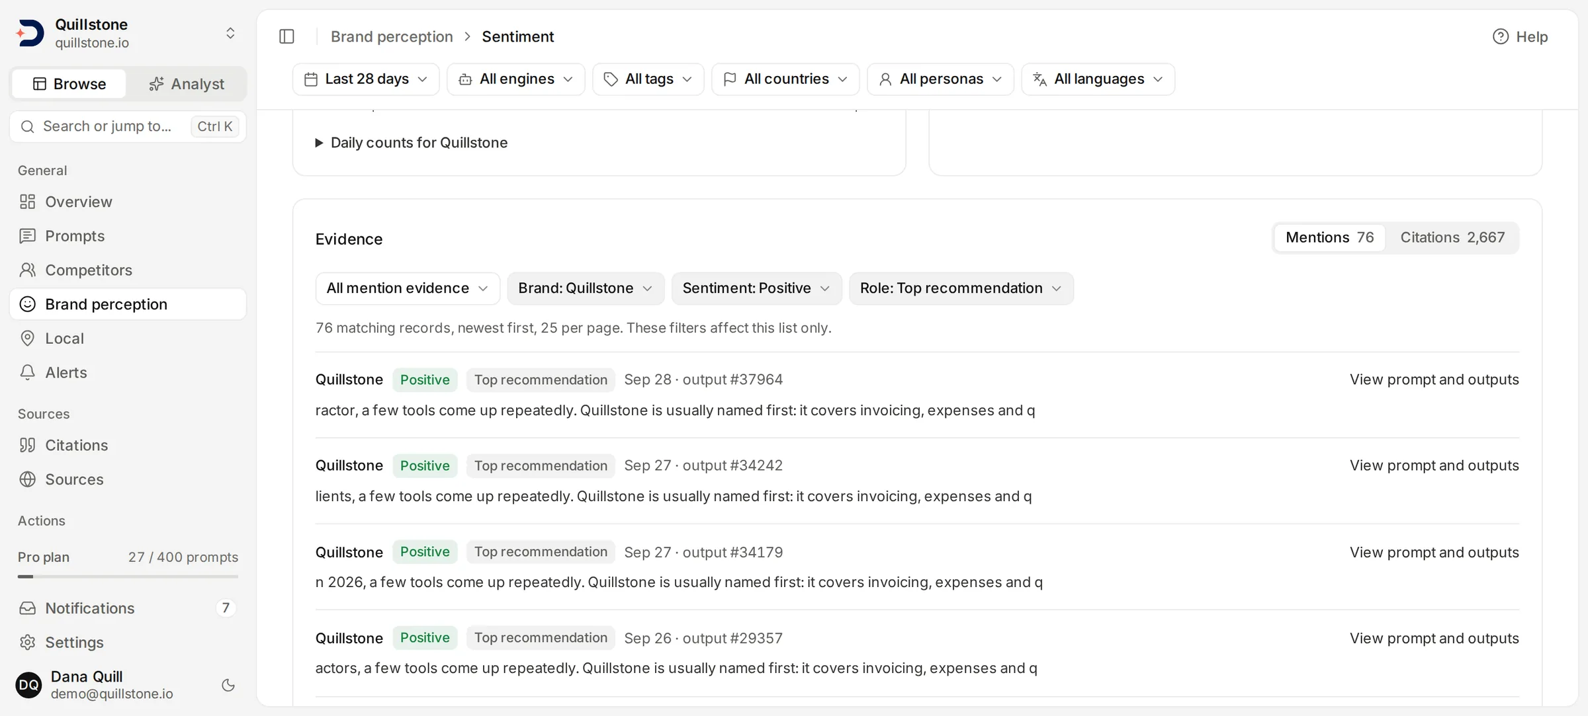View prompt and outputs for output #34179
This screenshot has width=1588, height=716.
[x=1434, y=552]
